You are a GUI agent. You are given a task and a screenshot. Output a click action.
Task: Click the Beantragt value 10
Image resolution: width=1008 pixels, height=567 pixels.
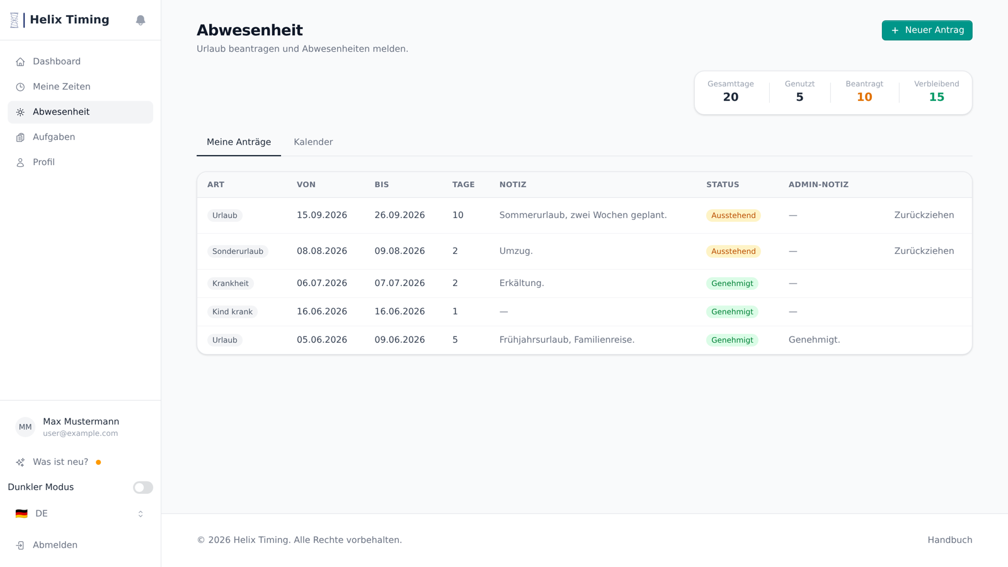(x=864, y=97)
